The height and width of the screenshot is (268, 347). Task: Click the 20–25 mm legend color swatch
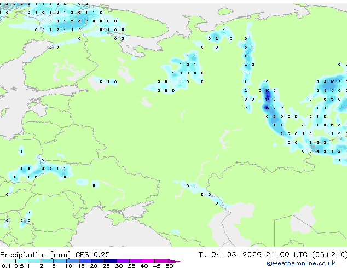tap(98, 261)
